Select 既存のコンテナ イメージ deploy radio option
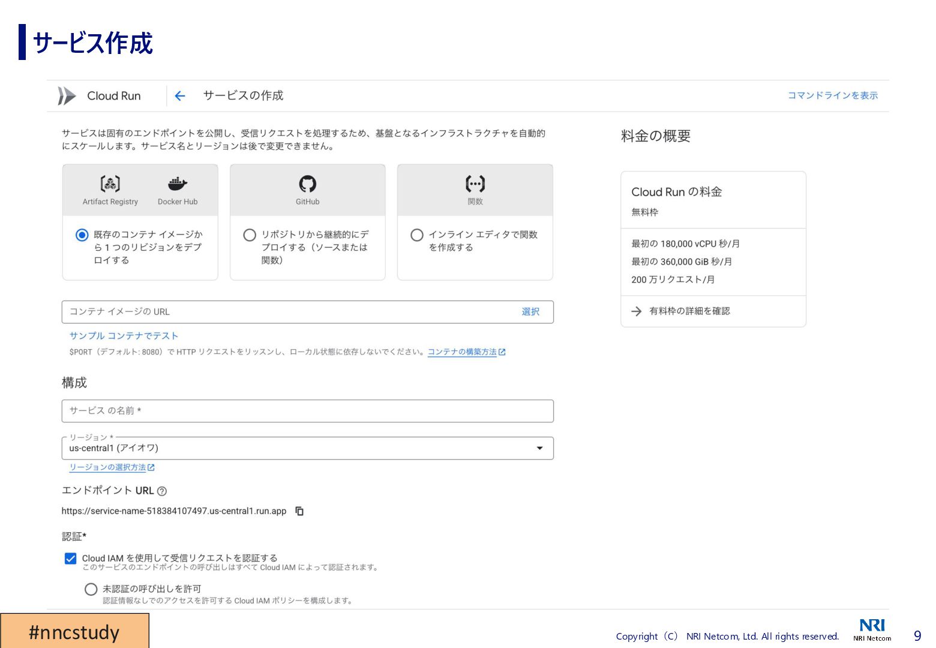This screenshot has height=648, width=936. [82, 235]
